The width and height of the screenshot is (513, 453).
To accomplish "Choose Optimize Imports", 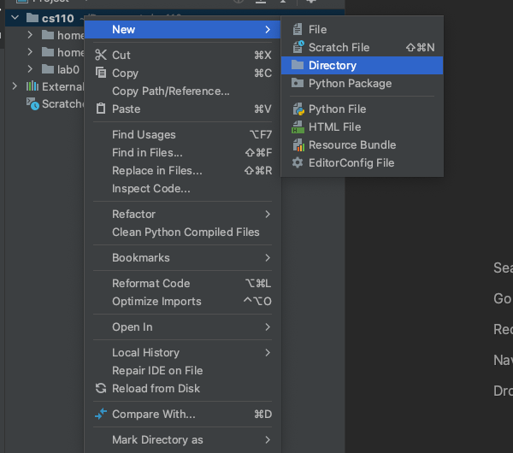I will click(182, 301).
